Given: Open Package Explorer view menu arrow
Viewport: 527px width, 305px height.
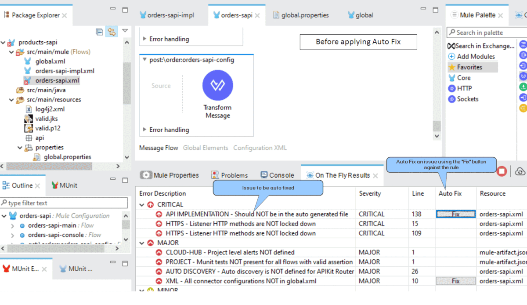Looking at the screenshot, I should [125, 31].
